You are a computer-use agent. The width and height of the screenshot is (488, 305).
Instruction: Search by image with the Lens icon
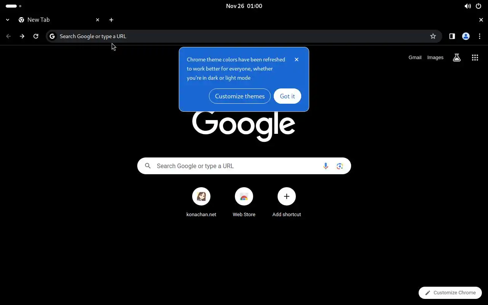340,166
